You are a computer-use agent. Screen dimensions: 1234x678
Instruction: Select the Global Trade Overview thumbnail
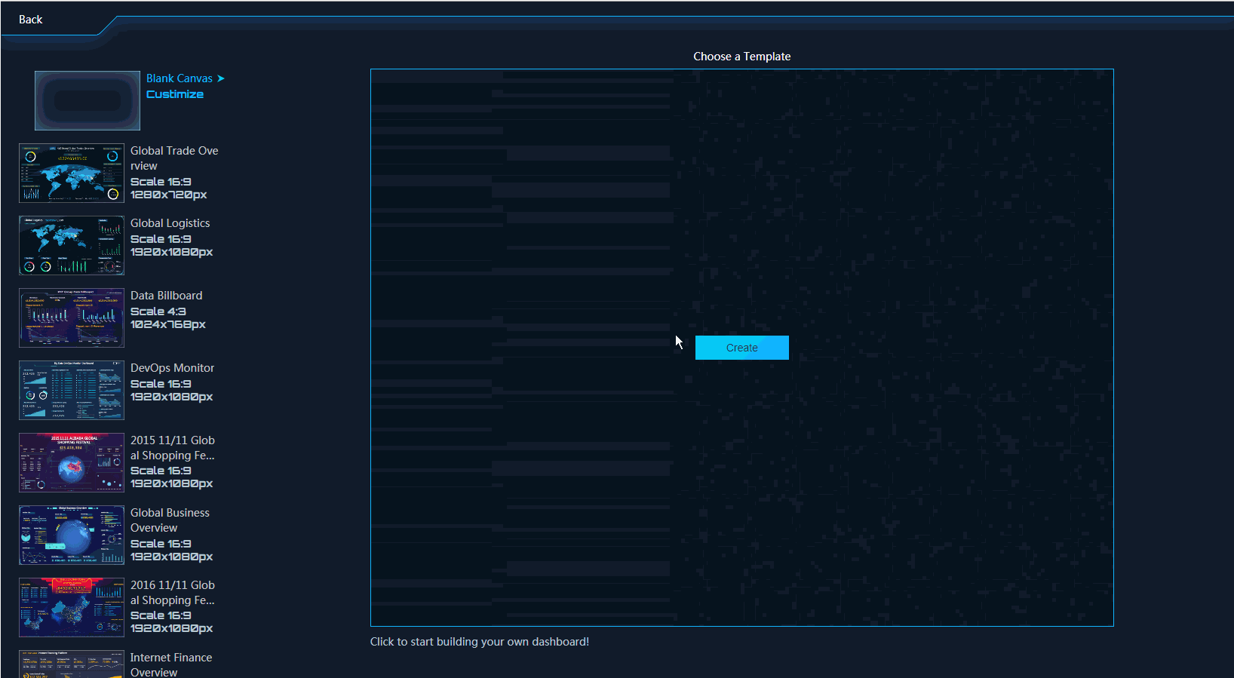[72, 173]
